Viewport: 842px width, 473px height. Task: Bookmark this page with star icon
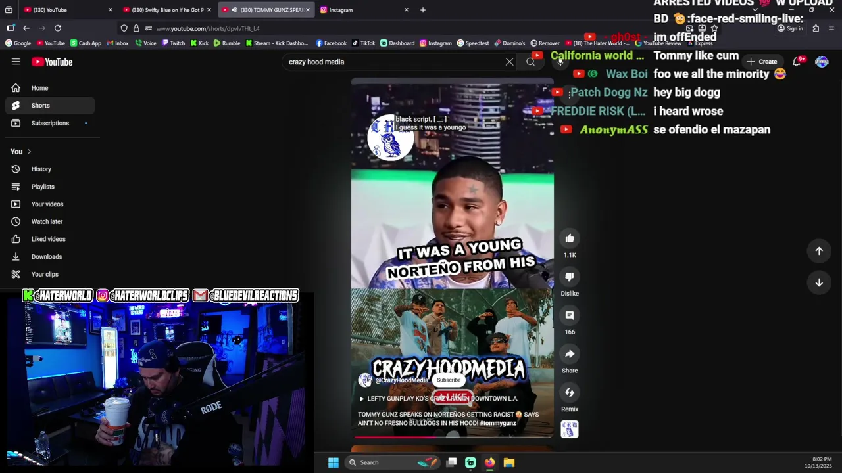point(714,28)
